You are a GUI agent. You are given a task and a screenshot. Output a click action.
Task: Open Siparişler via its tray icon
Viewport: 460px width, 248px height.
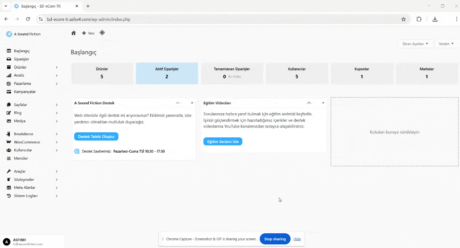pyautogui.click(x=9, y=59)
